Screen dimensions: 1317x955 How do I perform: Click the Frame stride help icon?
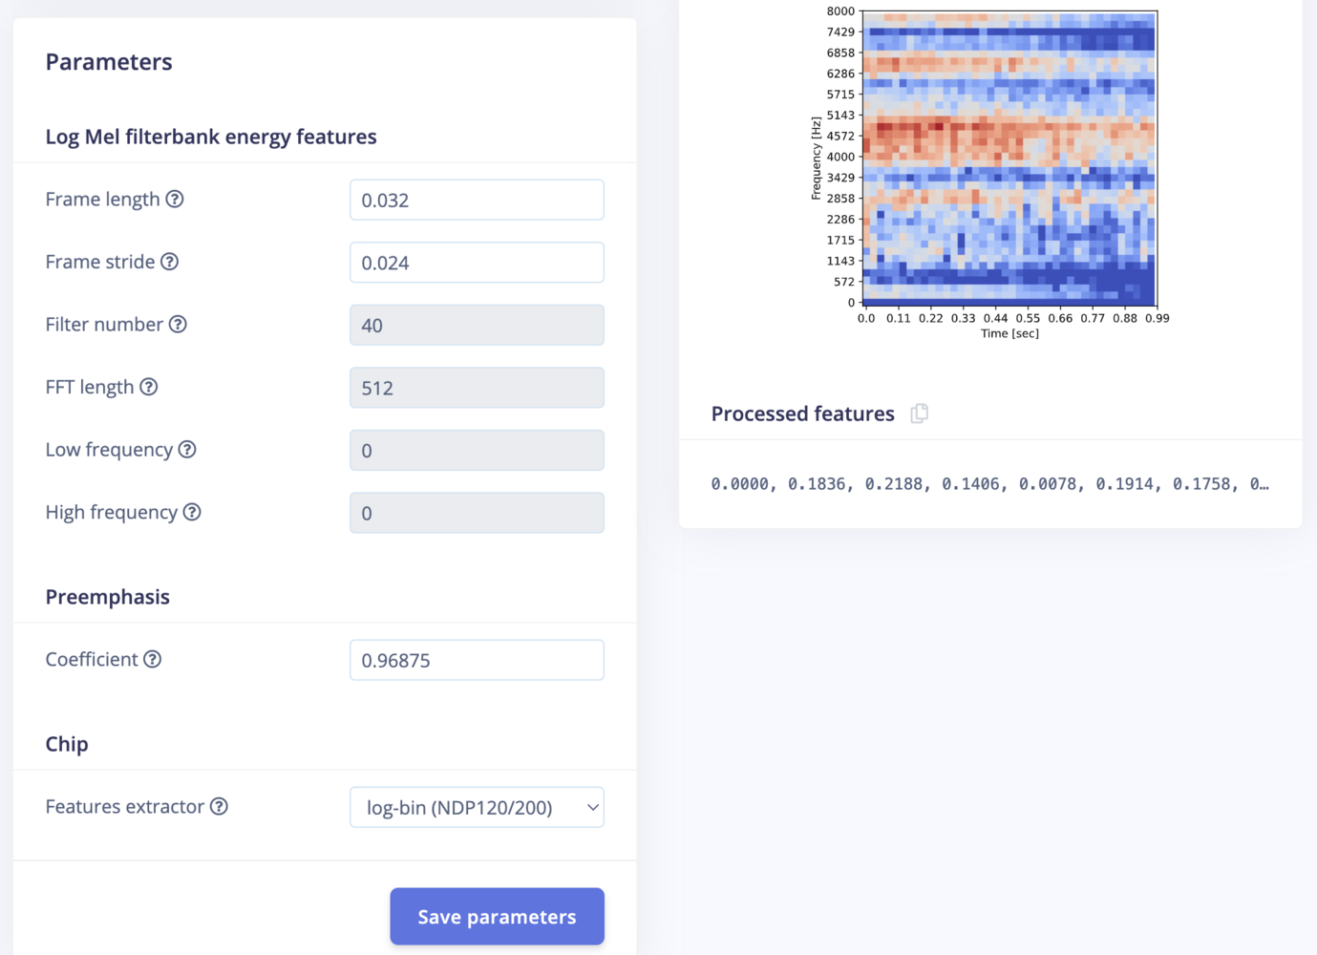(169, 262)
